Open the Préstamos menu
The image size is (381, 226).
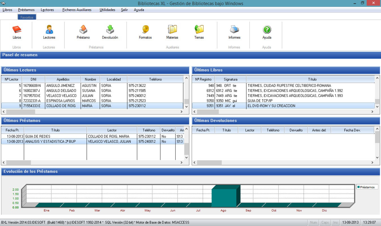tap(26, 10)
